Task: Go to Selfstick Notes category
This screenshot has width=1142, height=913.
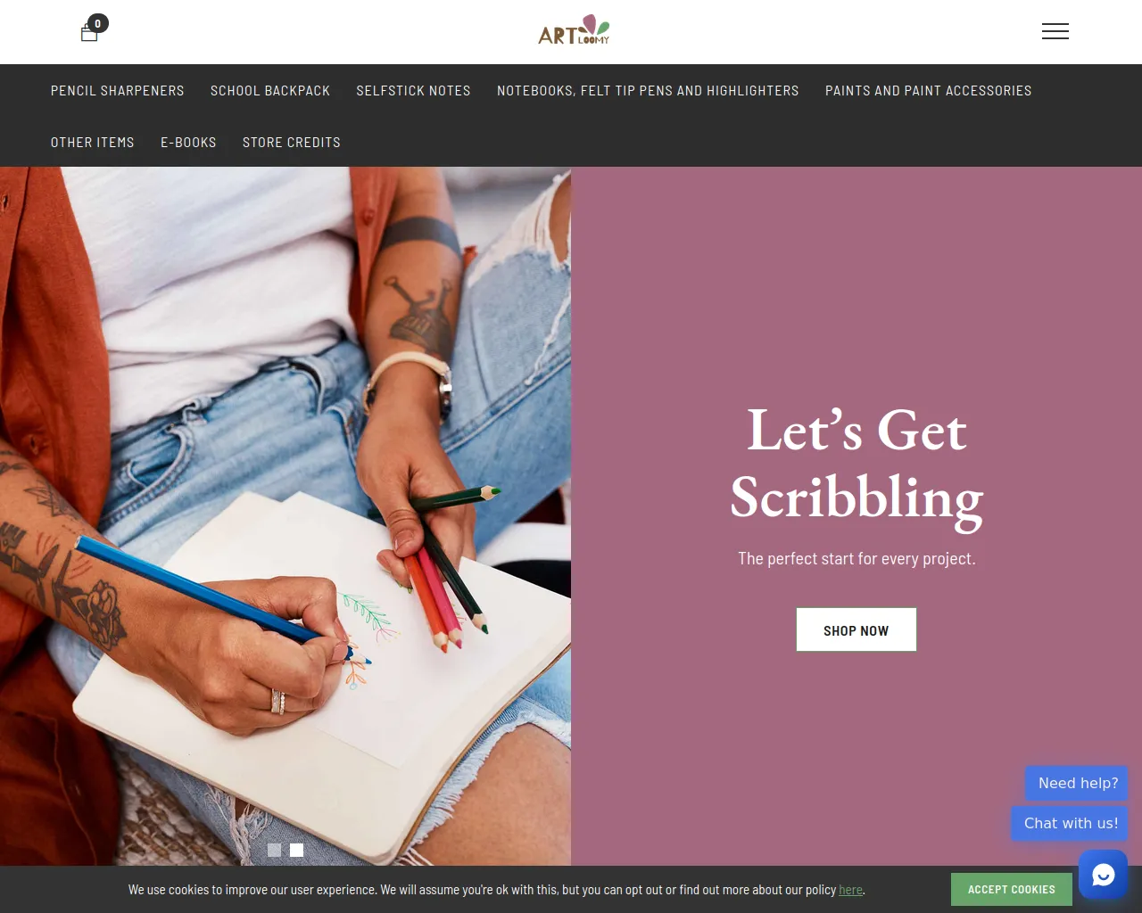Action: click(413, 91)
